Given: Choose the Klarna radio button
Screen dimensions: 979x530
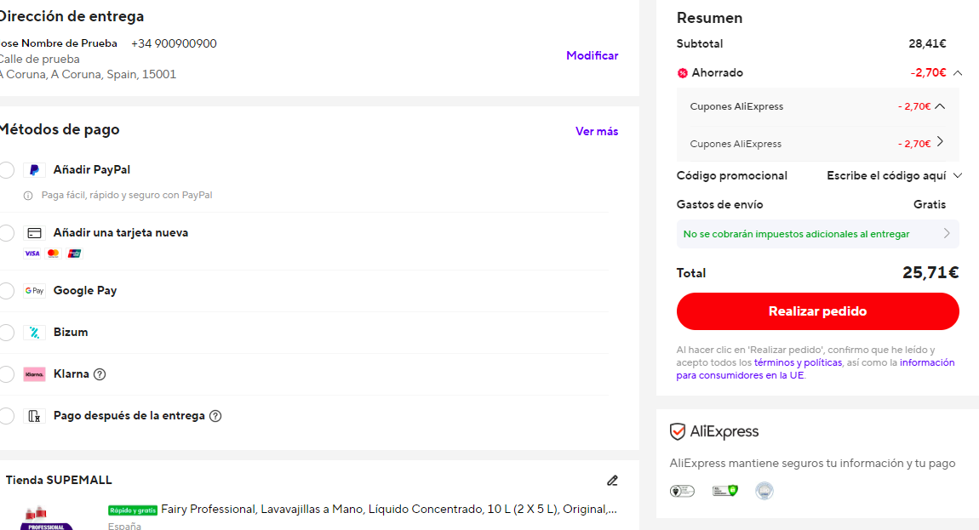Looking at the screenshot, I should [6, 374].
